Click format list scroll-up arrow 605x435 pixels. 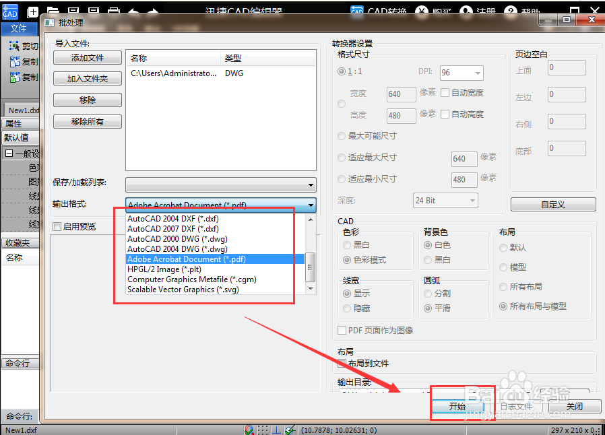tap(311, 220)
